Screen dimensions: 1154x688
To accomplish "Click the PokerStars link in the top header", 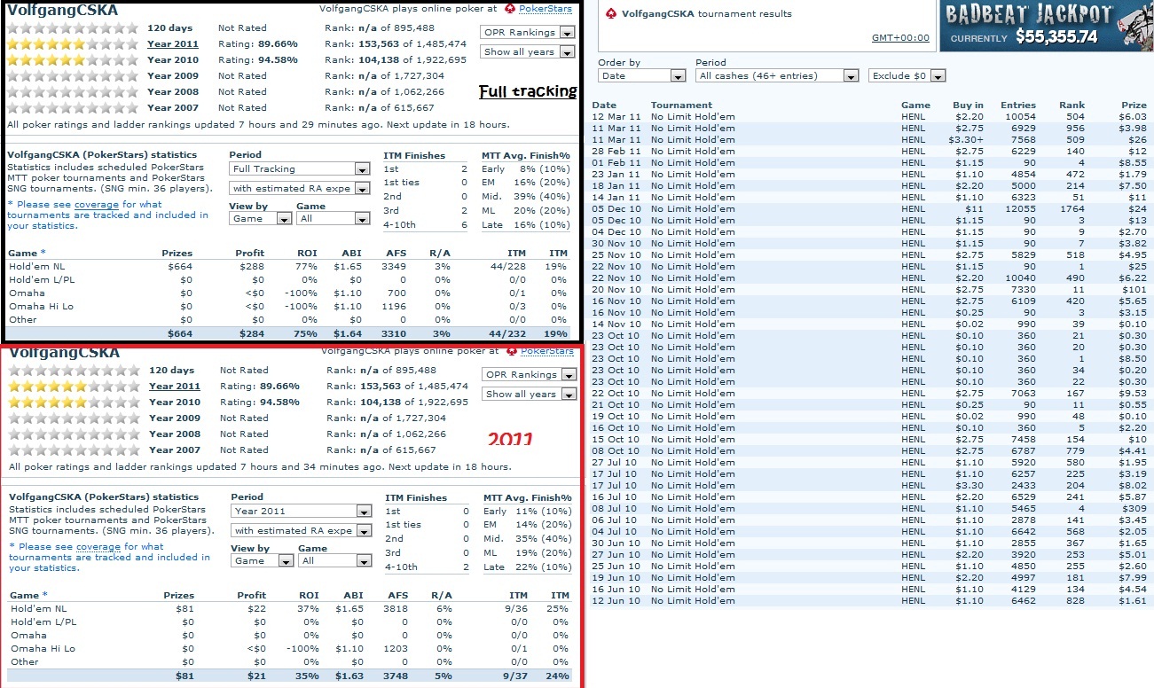I will [545, 9].
